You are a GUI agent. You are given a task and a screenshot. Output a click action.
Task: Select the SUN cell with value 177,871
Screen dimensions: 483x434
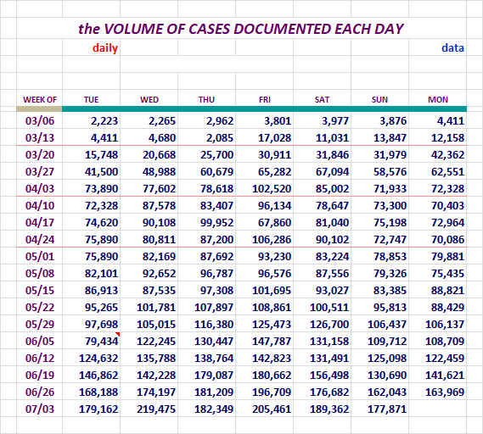pos(379,409)
